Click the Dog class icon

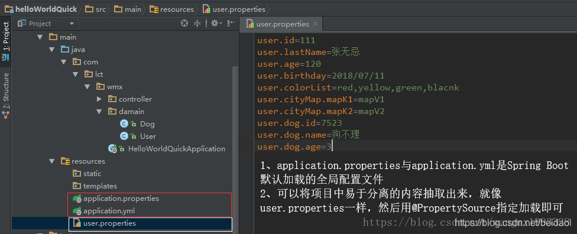tap(124, 124)
